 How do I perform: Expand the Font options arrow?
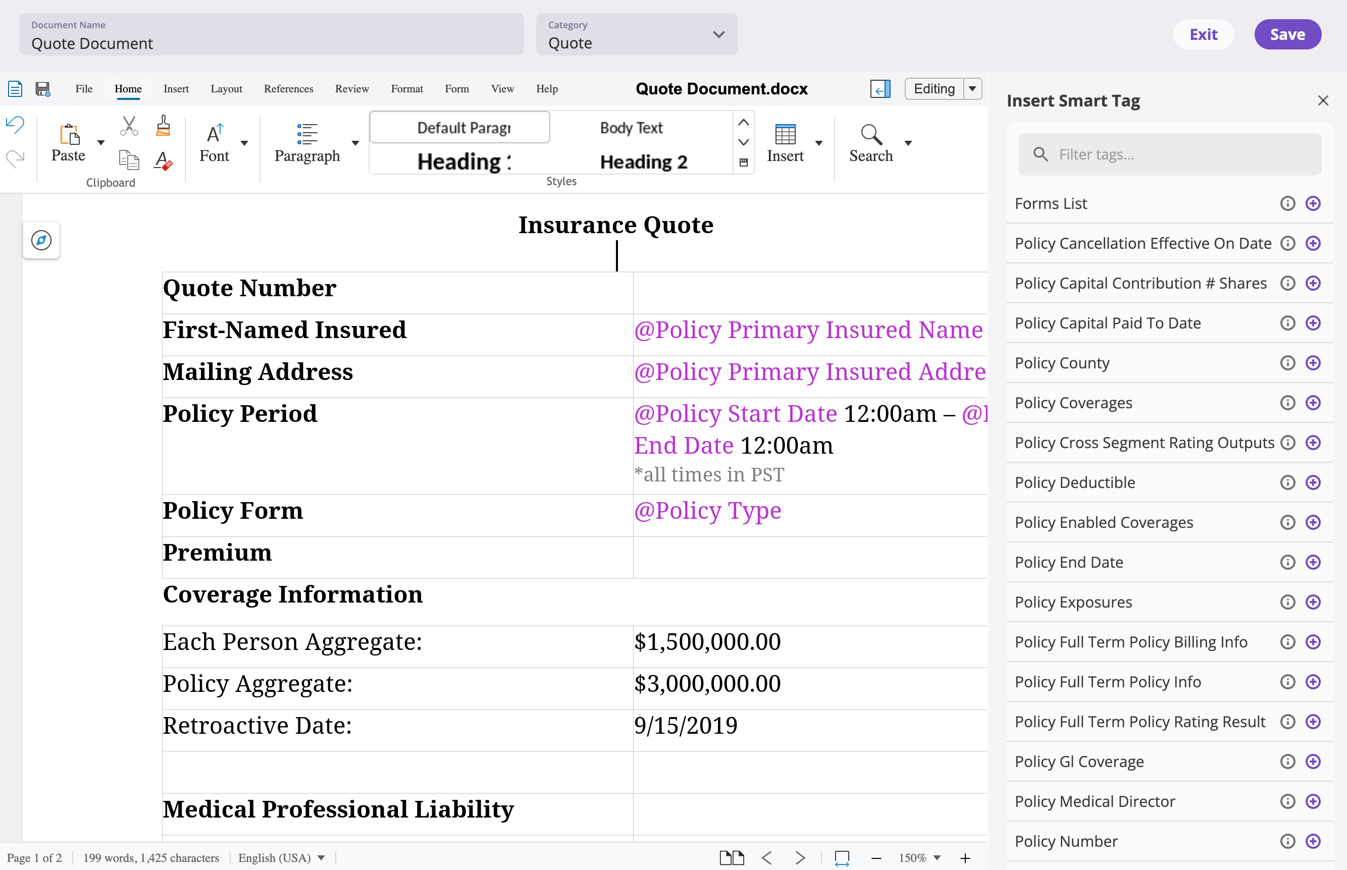[x=244, y=142]
